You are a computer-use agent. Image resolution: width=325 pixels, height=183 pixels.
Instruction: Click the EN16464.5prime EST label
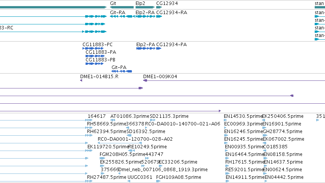click(244, 155)
